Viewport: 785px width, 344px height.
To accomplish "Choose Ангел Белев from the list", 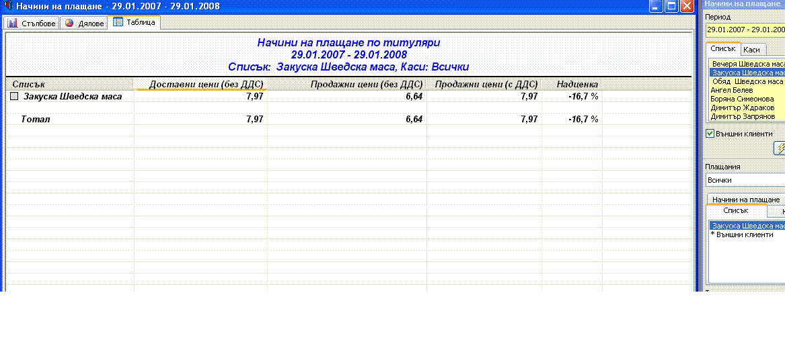I will [x=733, y=90].
